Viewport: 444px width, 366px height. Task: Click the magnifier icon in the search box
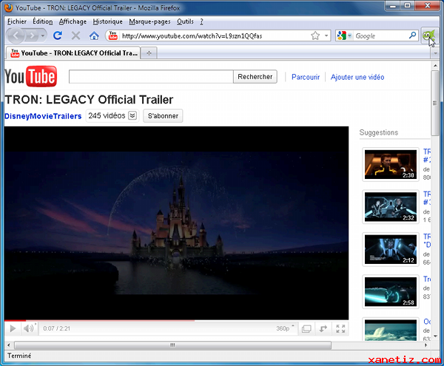[412, 35]
